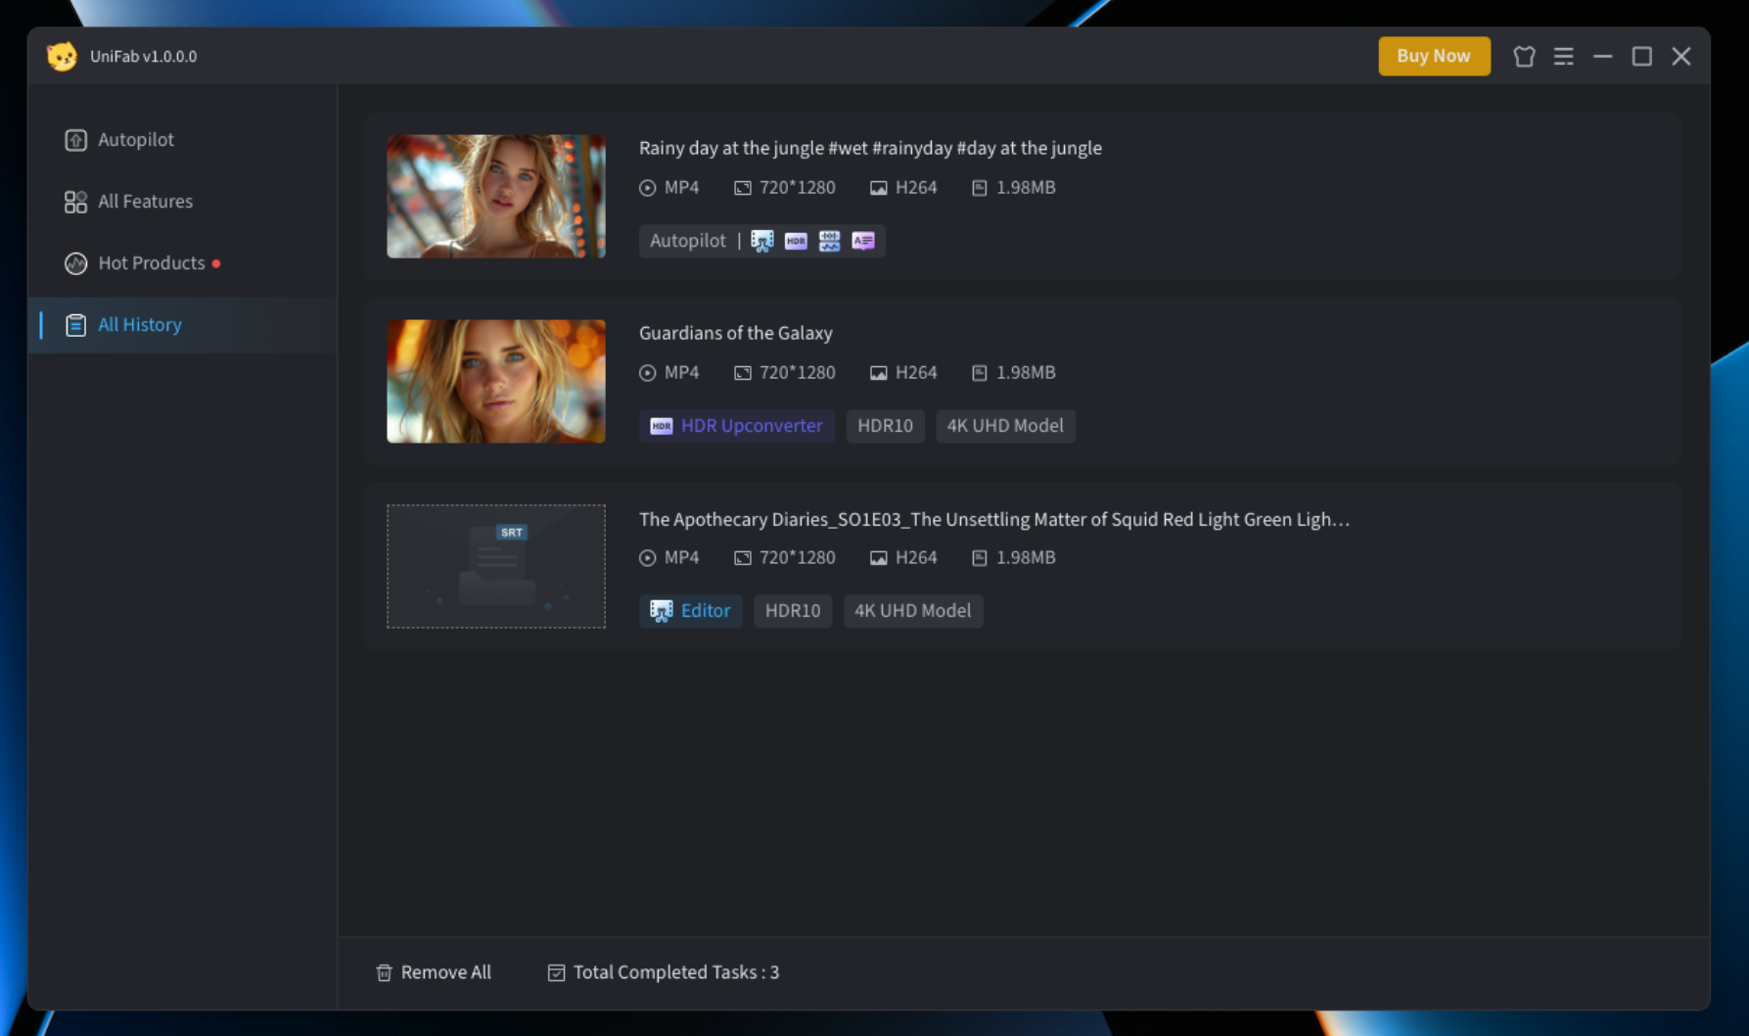Click the red notification dot on Hot Products

(x=216, y=263)
